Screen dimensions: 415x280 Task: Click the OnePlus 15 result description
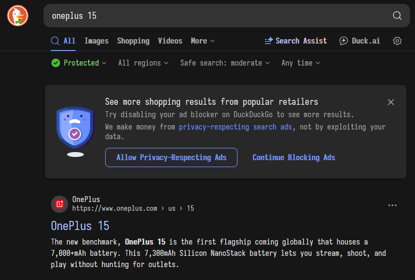tap(218, 253)
